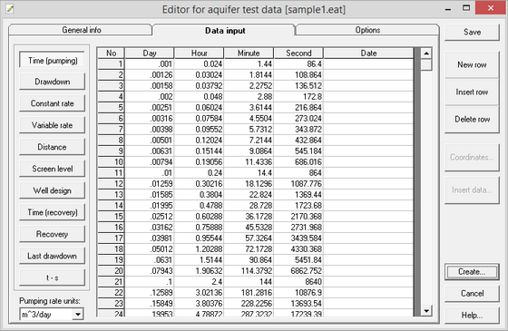
Task: Open Variable rate data entry
Action: pyautogui.click(x=53, y=125)
